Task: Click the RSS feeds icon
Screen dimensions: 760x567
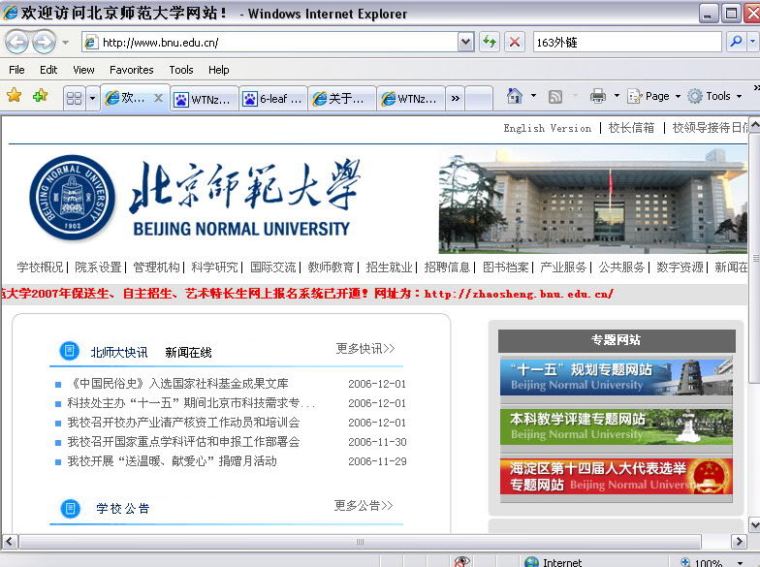Action: (555, 97)
